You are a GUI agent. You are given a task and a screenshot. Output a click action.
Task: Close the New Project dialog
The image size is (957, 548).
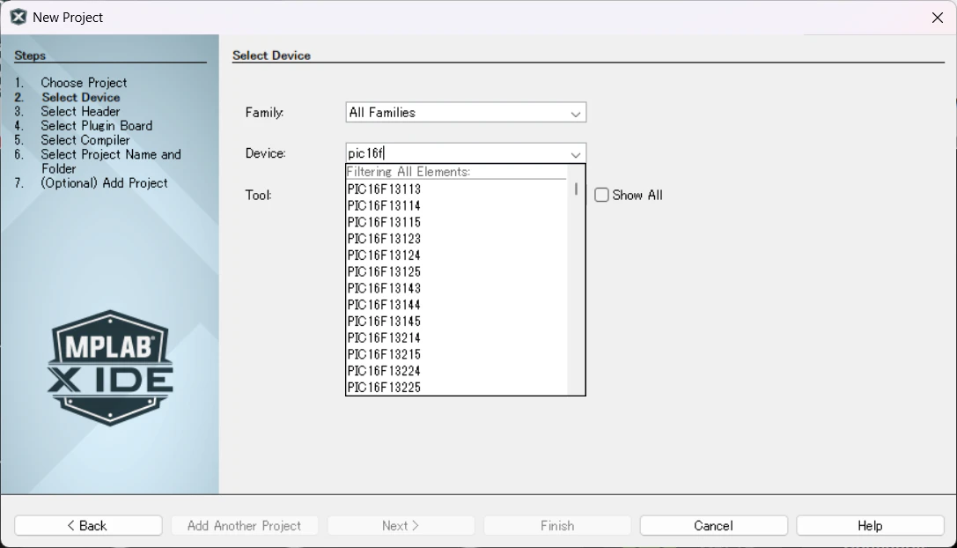coord(938,18)
